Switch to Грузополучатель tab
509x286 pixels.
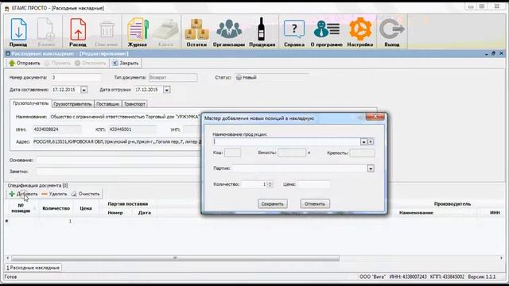click(30, 103)
